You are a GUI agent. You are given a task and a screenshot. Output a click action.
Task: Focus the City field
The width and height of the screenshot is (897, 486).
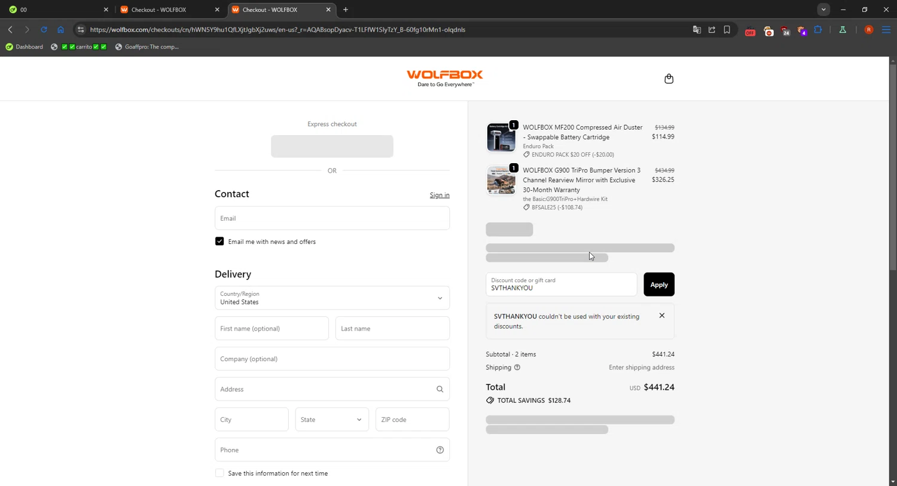pos(252,420)
